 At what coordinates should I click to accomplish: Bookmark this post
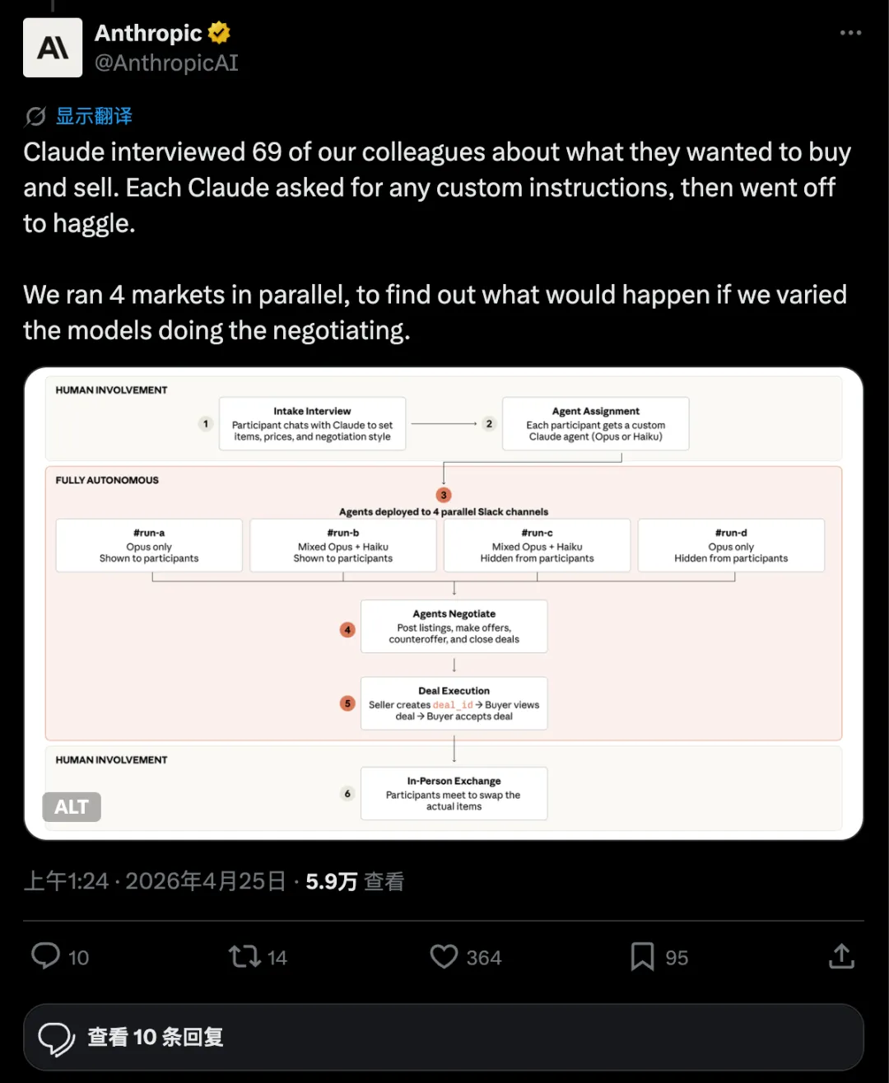point(642,956)
